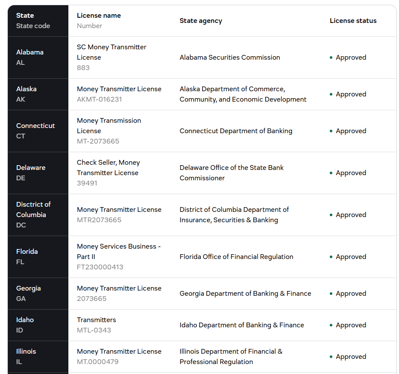Click the green status dot in Alabama row
Image resolution: width=399 pixels, height=374 pixels.
[331, 58]
